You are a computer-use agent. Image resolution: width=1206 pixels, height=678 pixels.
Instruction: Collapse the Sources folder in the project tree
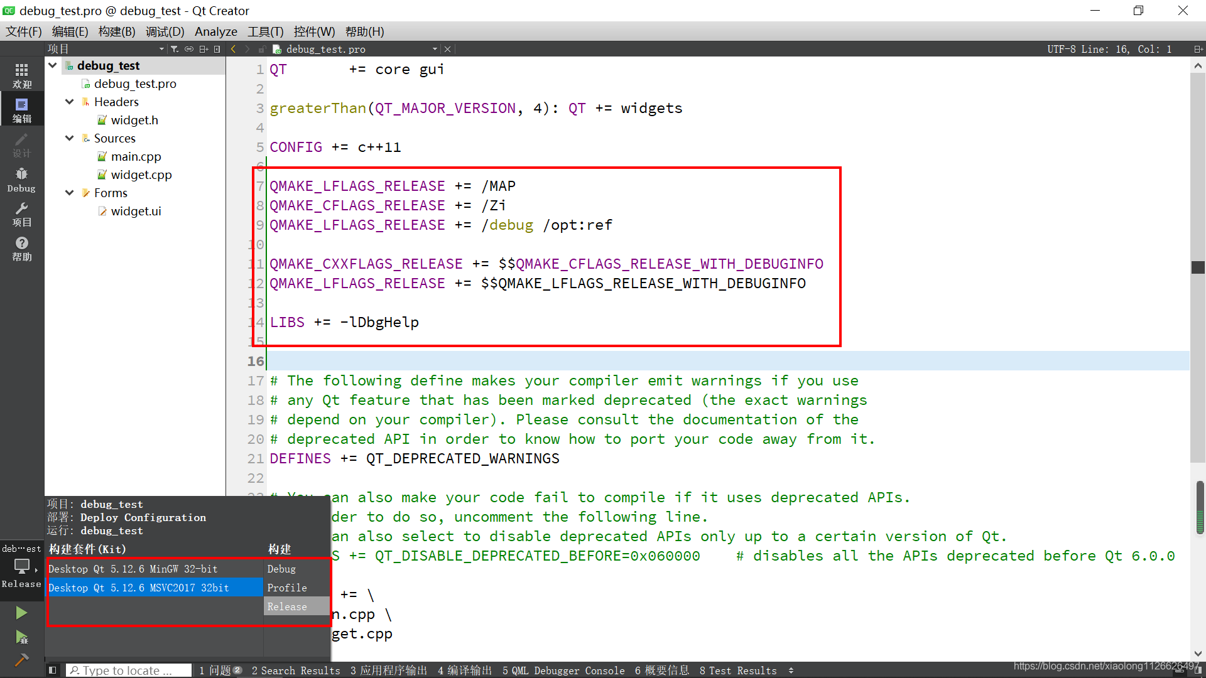69,138
